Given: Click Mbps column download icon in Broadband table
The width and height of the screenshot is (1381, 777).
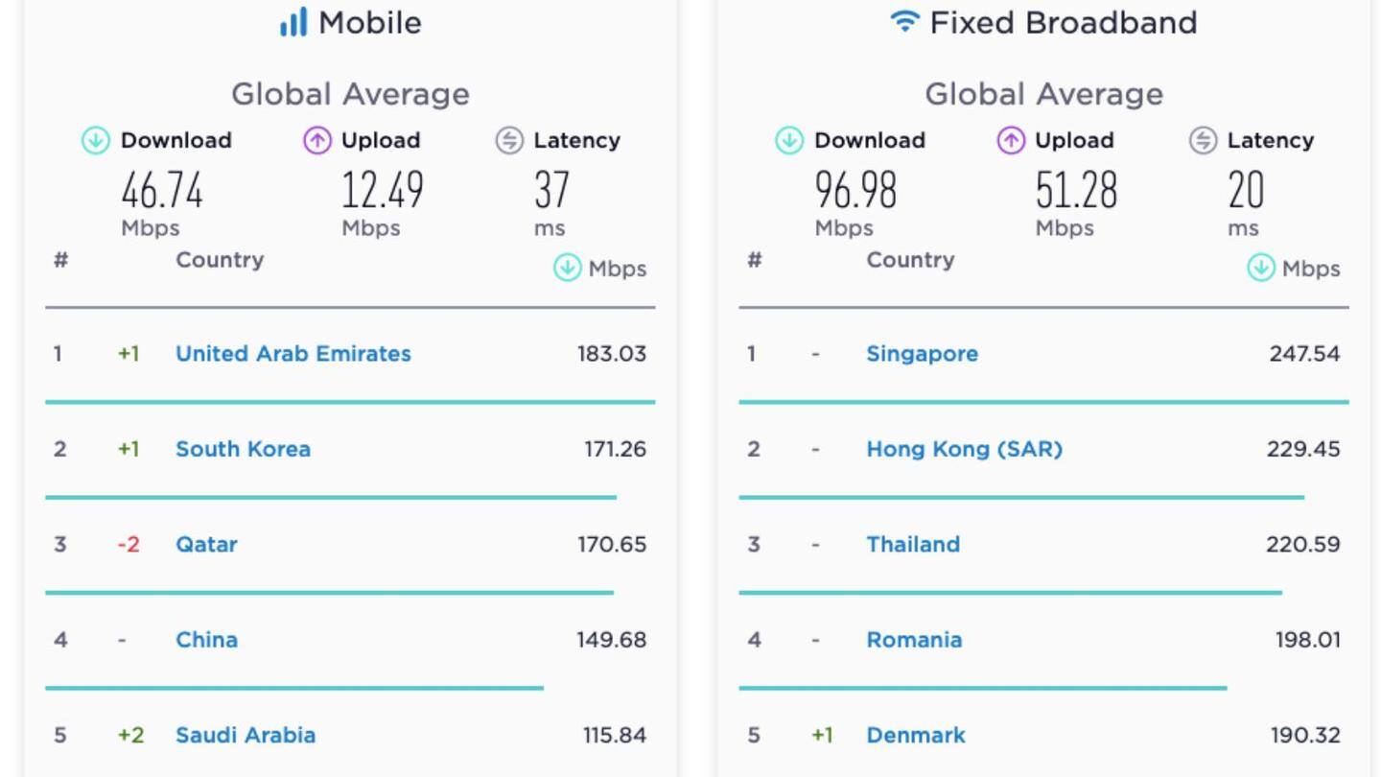Looking at the screenshot, I should [1261, 269].
